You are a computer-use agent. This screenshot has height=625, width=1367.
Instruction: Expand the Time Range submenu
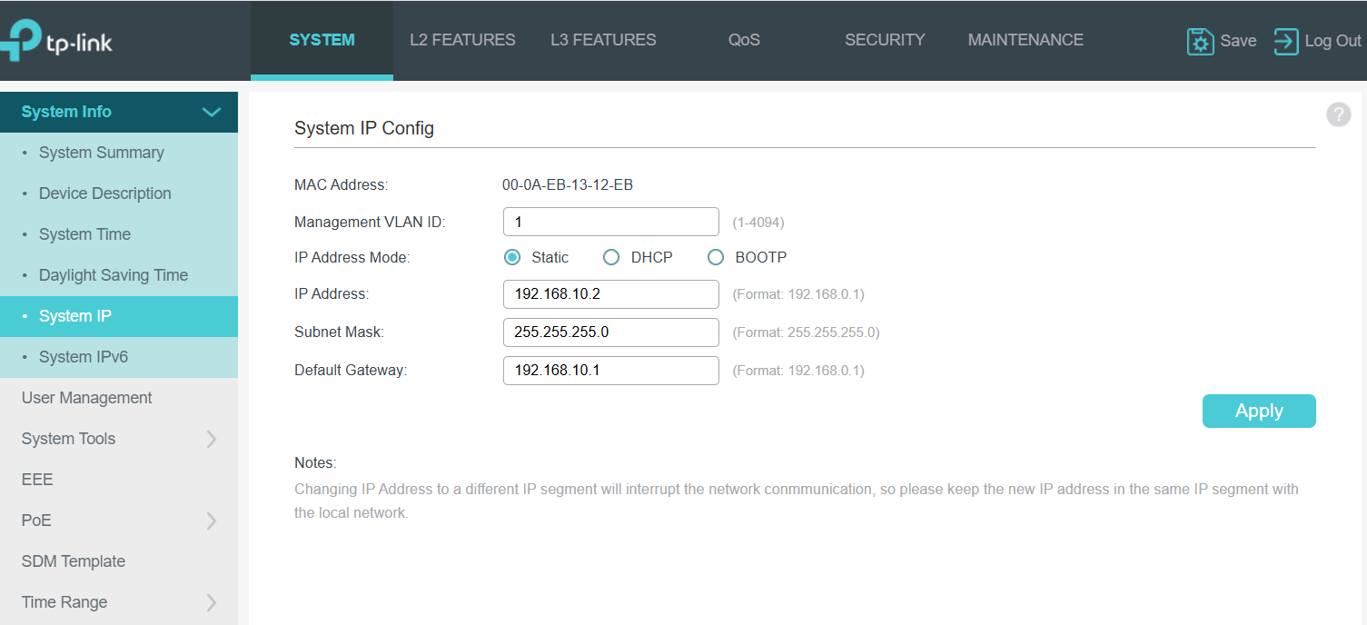point(211,602)
